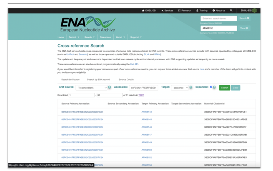273x171 pixels.
Task: Expand the About dropdown menu
Action: tap(120, 37)
